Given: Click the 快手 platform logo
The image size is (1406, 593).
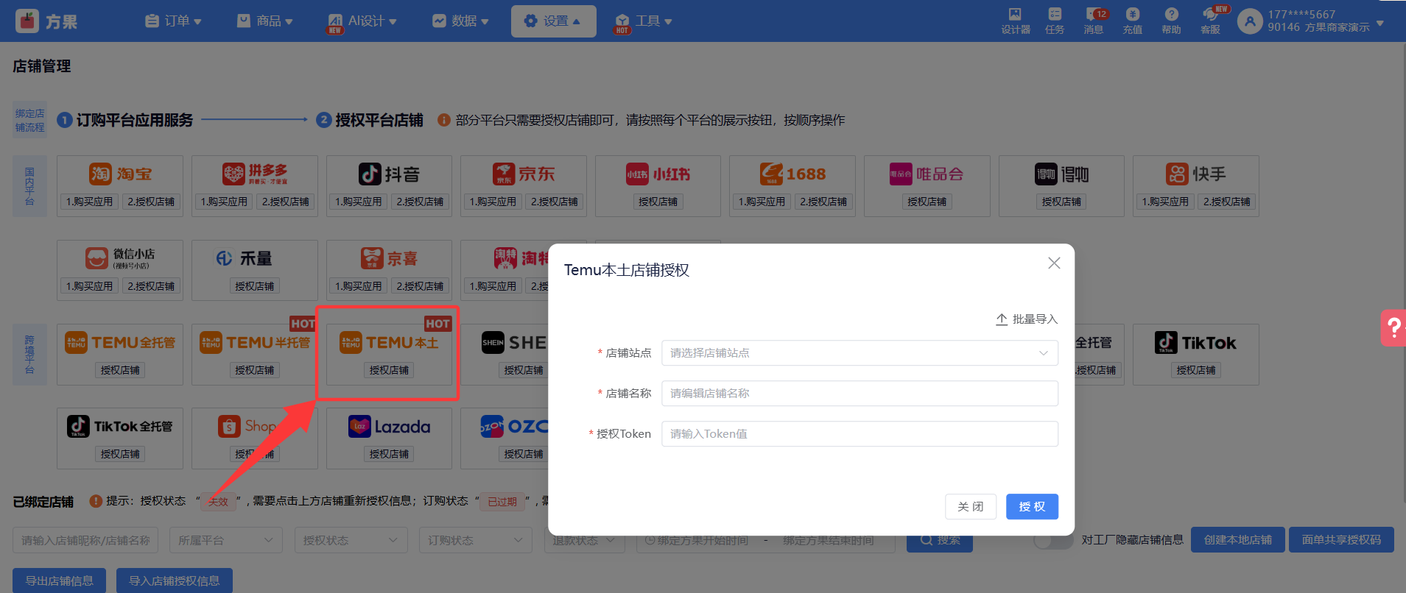Looking at the screenshot, I should click(x=1196, y=174).
